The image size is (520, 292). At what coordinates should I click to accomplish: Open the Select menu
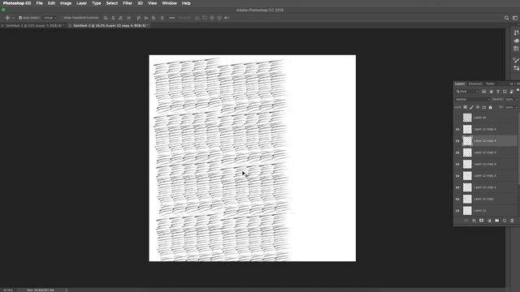coord(112,3)
